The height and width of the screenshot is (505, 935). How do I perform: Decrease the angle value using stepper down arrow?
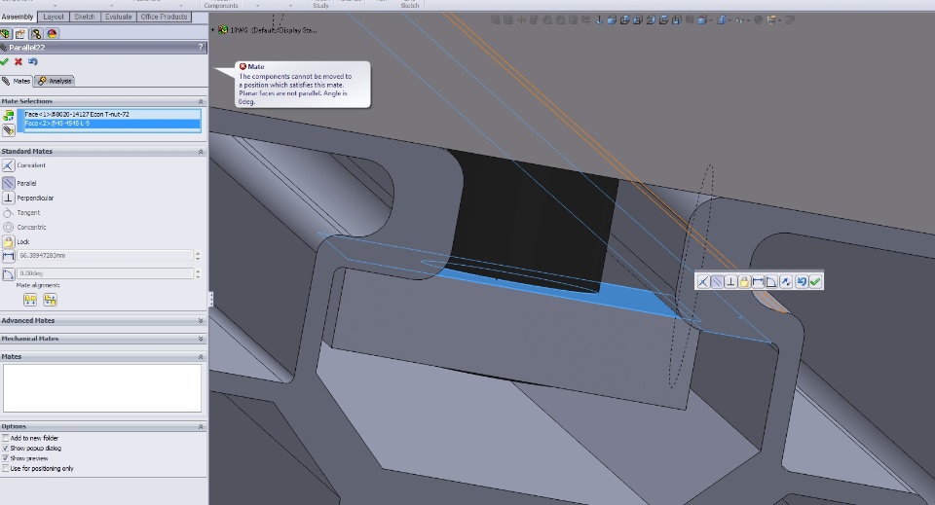coord(198,276)
